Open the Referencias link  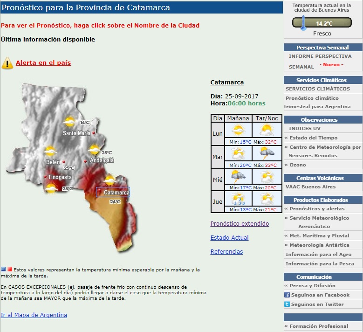226,252
